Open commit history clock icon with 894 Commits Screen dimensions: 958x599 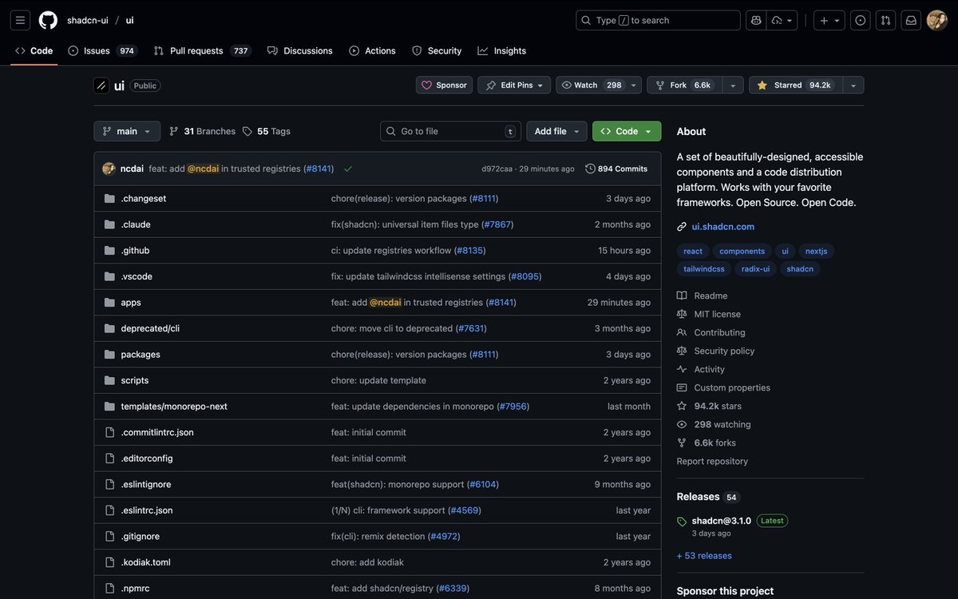coord(616,169)
